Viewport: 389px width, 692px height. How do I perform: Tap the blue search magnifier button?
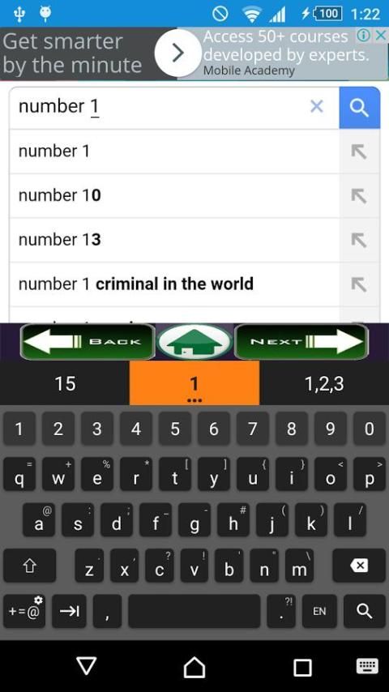pos(359,107)
